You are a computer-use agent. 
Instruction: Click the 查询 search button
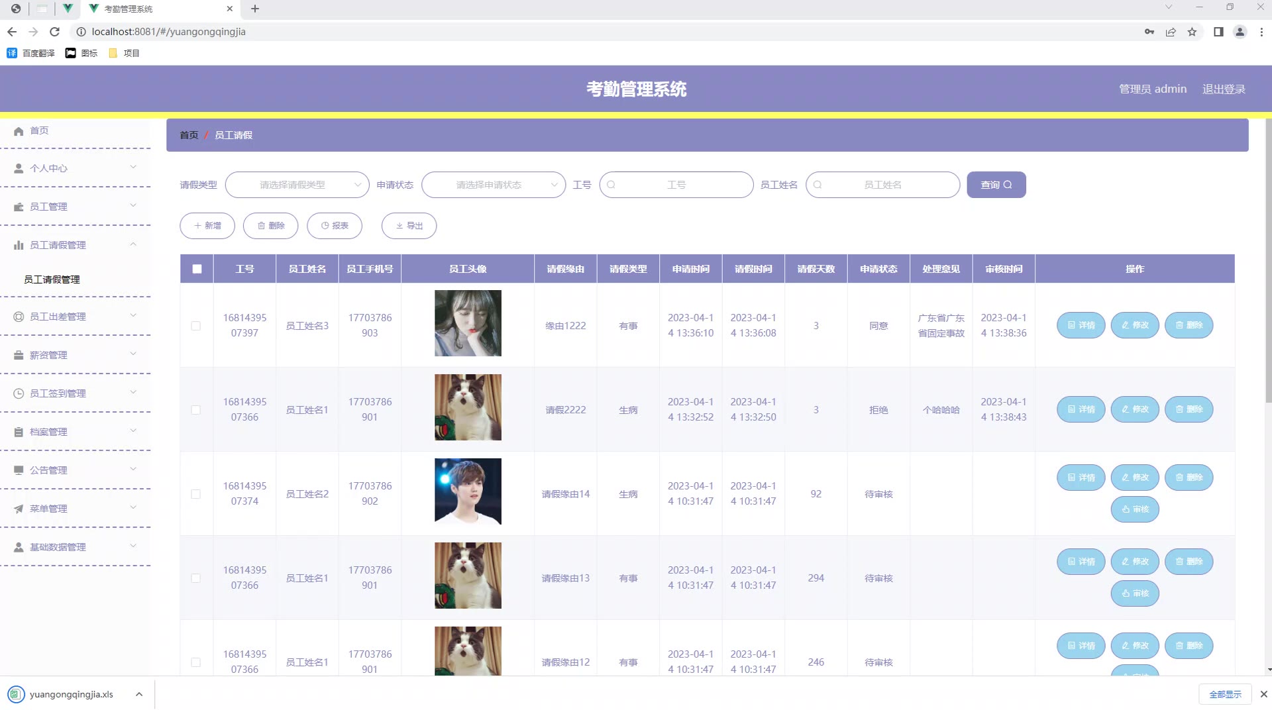pos(996,185)
